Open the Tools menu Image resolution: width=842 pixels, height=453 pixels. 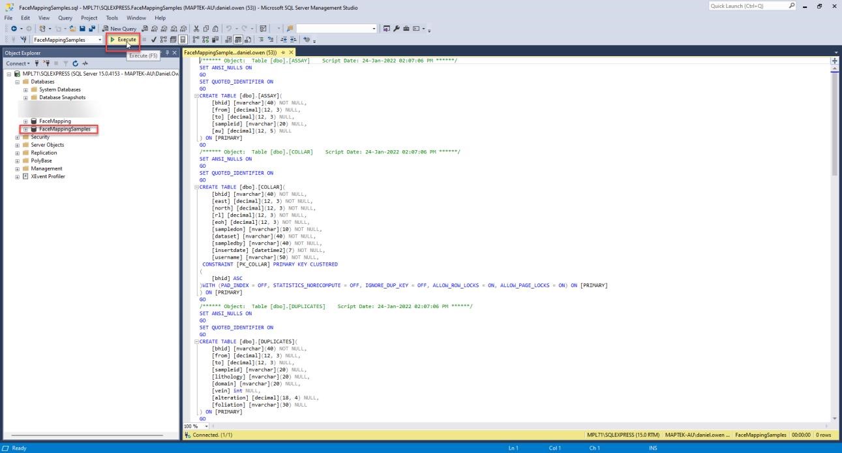click(x=112, y=18)
